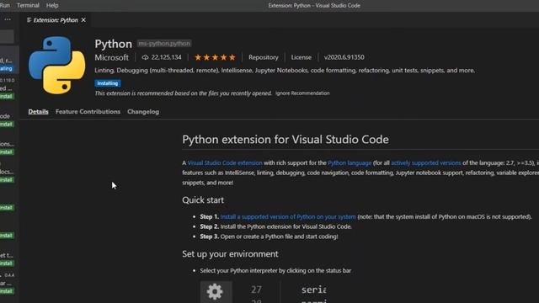The image size is (539, 303).
Task: Open the Python language link
Action: pos(350,162)
